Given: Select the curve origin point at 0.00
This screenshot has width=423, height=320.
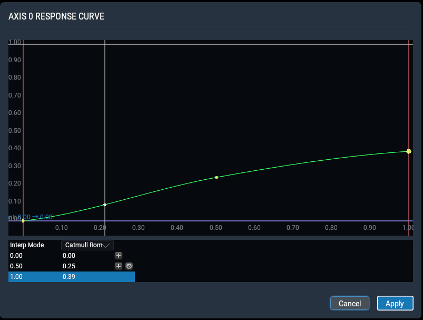Looking at the screenshot, I should [x=23, y=221].
